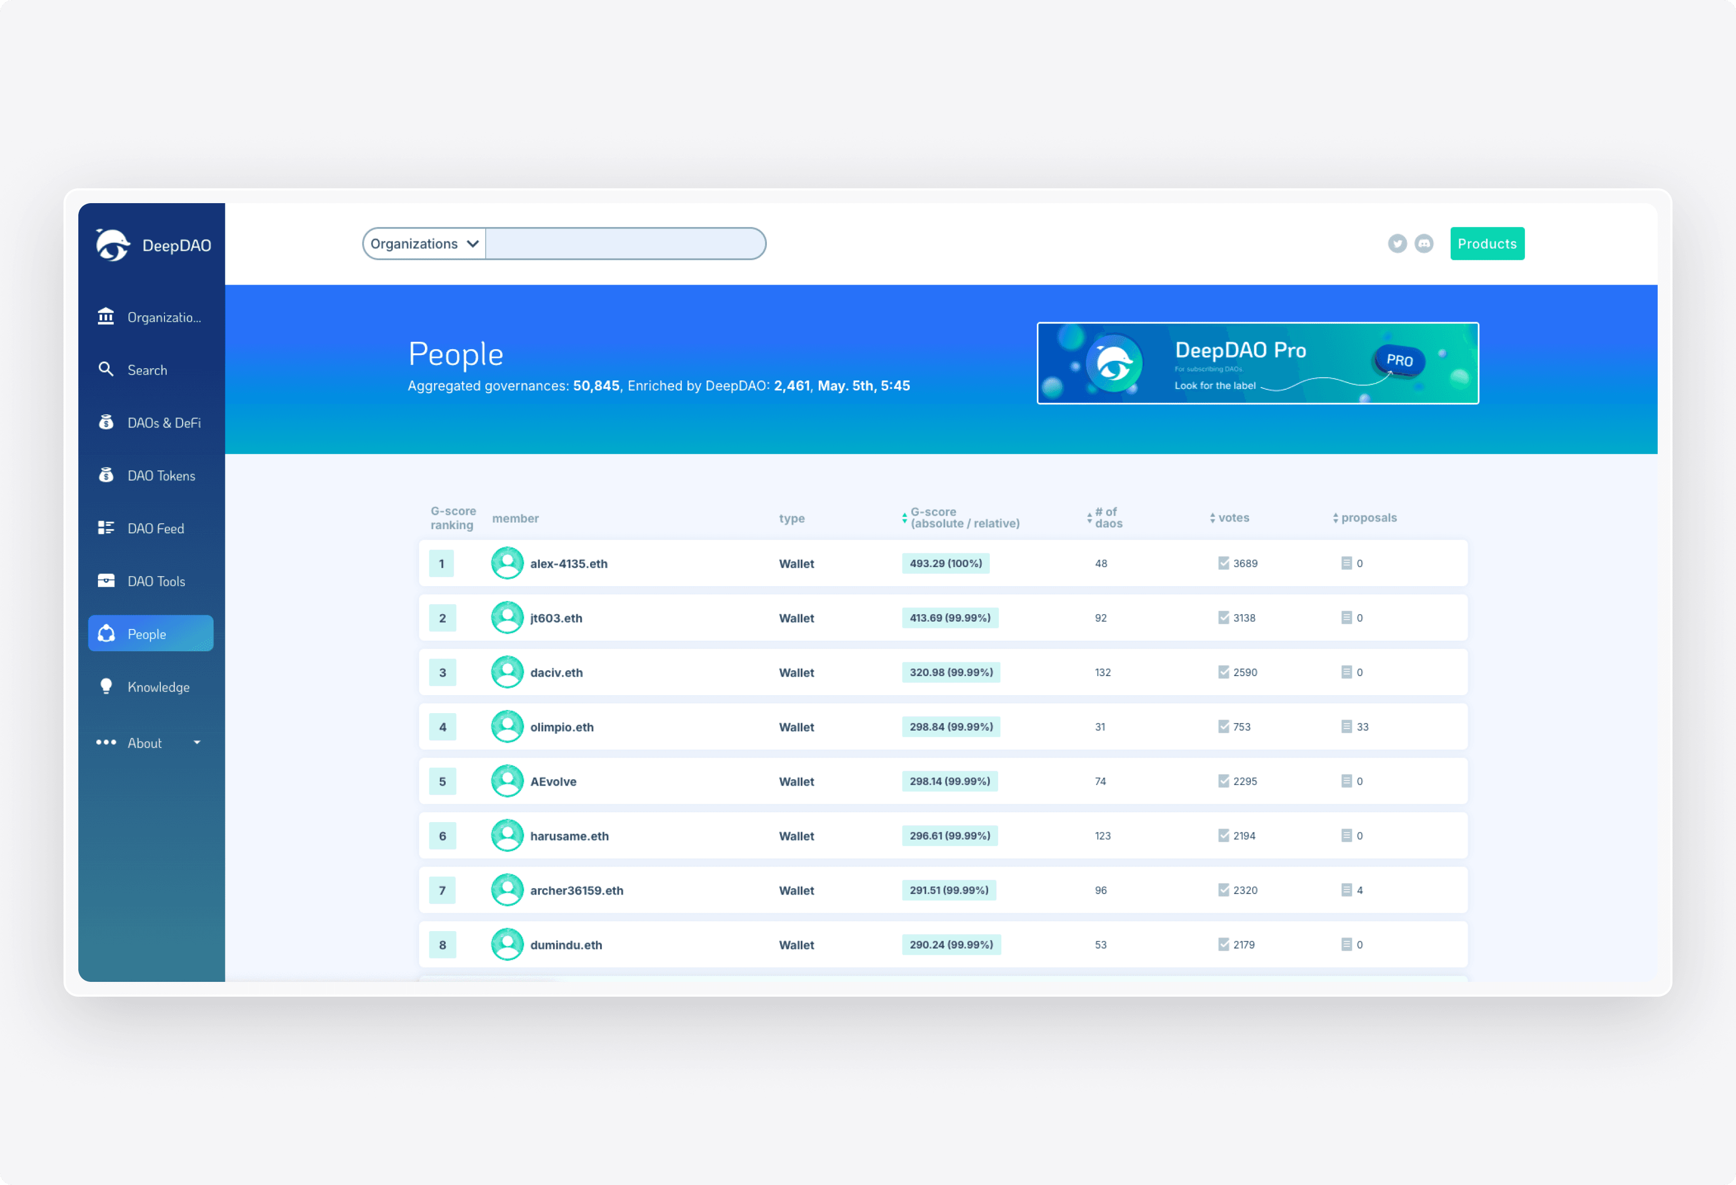
Task: Open the Organizations search type dropdown
Action: click(424, 243)
